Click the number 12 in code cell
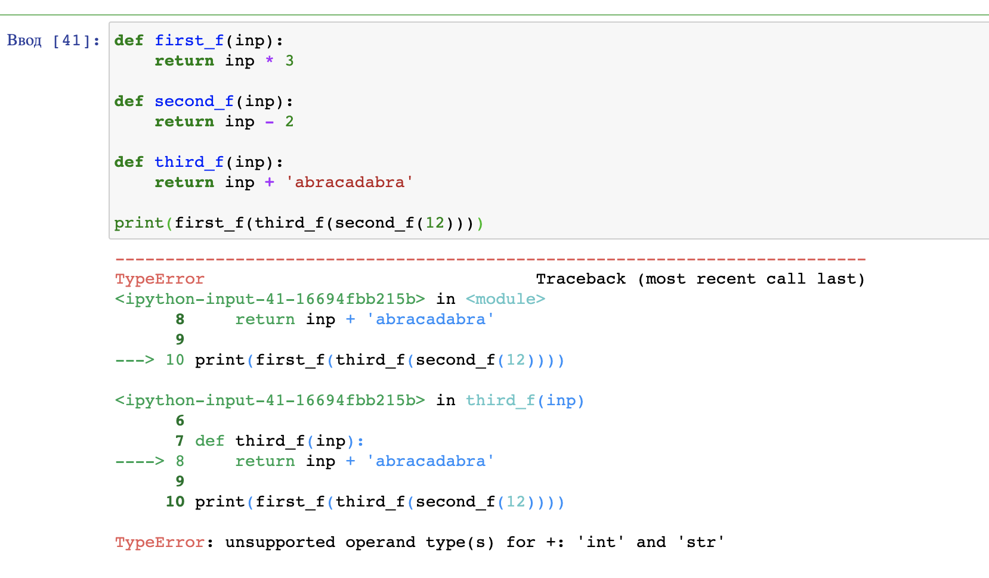Viewport: 989px width, 578px height. pyautogui.click(x=435, y=223)
